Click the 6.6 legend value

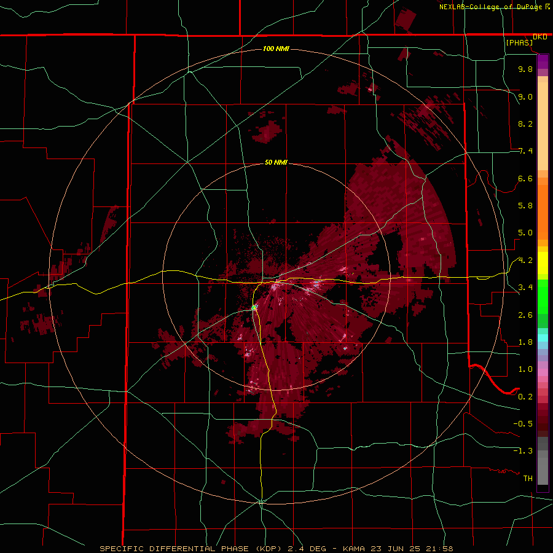(525, 178)
